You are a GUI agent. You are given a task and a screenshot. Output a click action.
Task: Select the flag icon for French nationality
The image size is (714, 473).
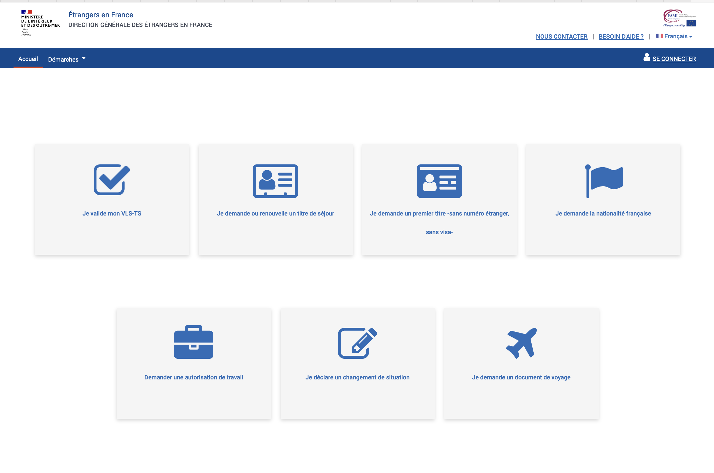click(x=603, y=181)
